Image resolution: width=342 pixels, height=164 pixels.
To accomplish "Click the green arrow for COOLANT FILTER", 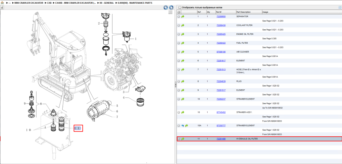I will click(183, 26).
